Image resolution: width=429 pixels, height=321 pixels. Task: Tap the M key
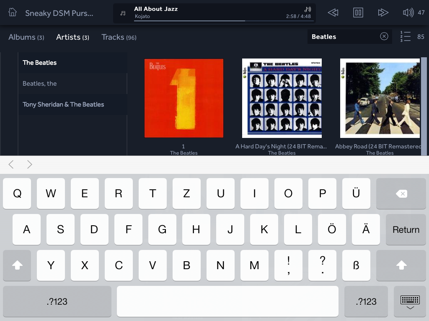pyautogui.click(x=254, y=265)
